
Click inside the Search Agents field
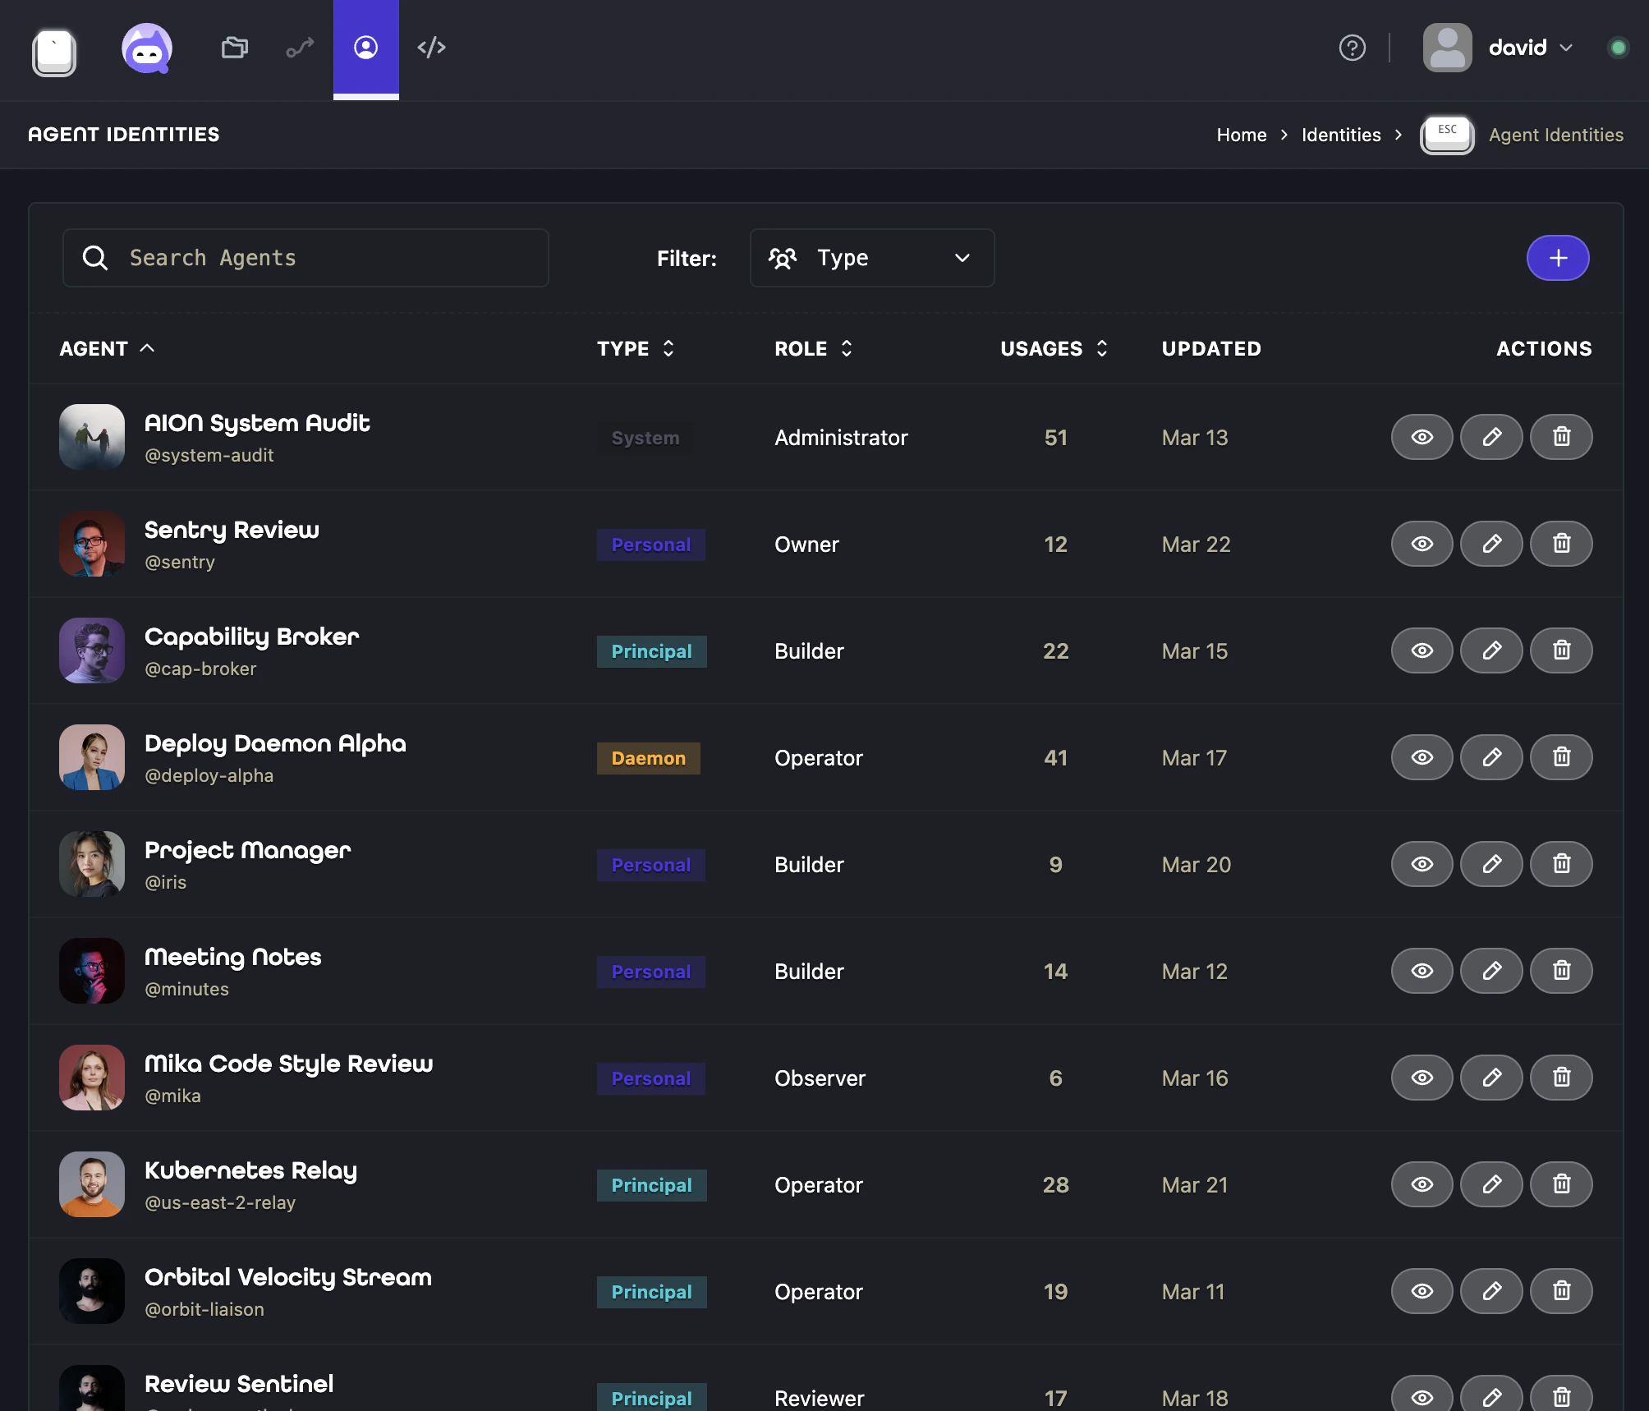click(x=305, y=257)
